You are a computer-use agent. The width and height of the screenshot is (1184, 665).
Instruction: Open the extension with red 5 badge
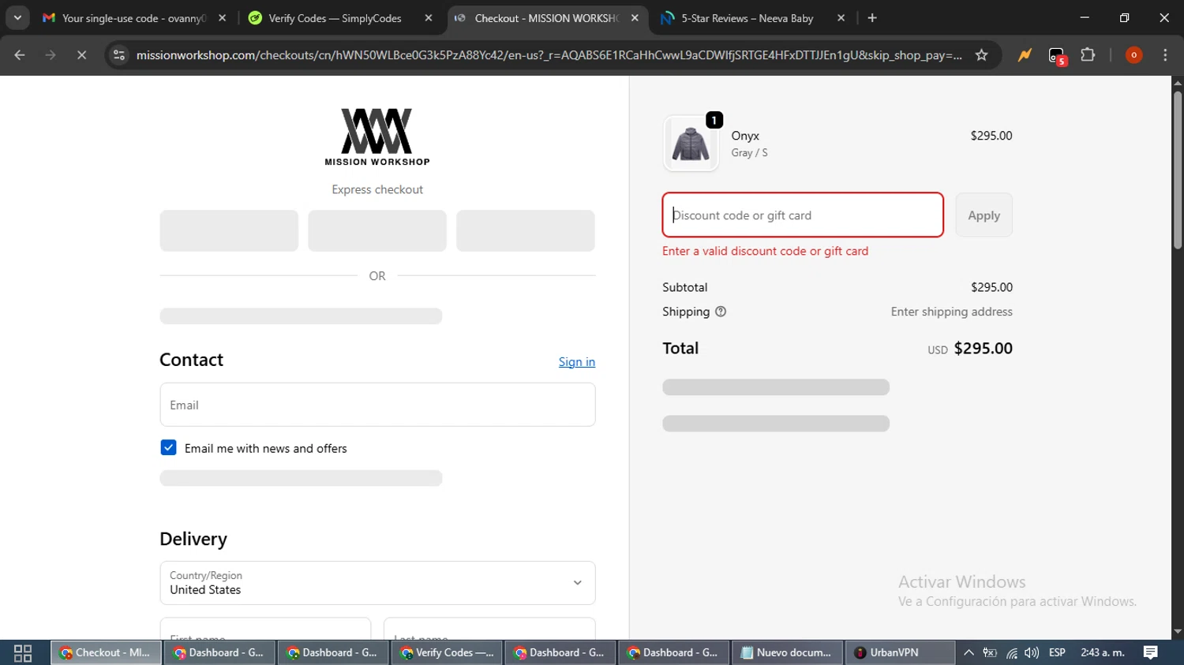pyautogui.click(x=1057, y=55)
